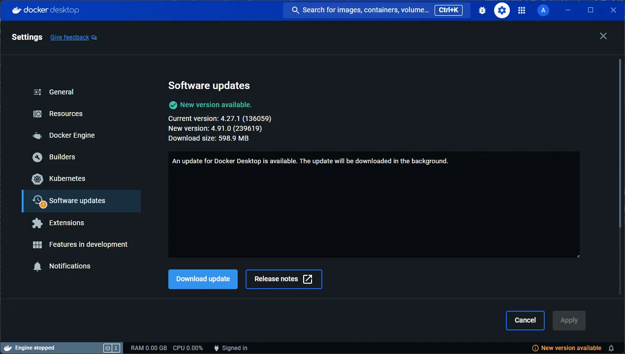The width and height of the screenshot is (625, 354).
Task: Open engine options three-dot menu
Action: pos(116,348)
